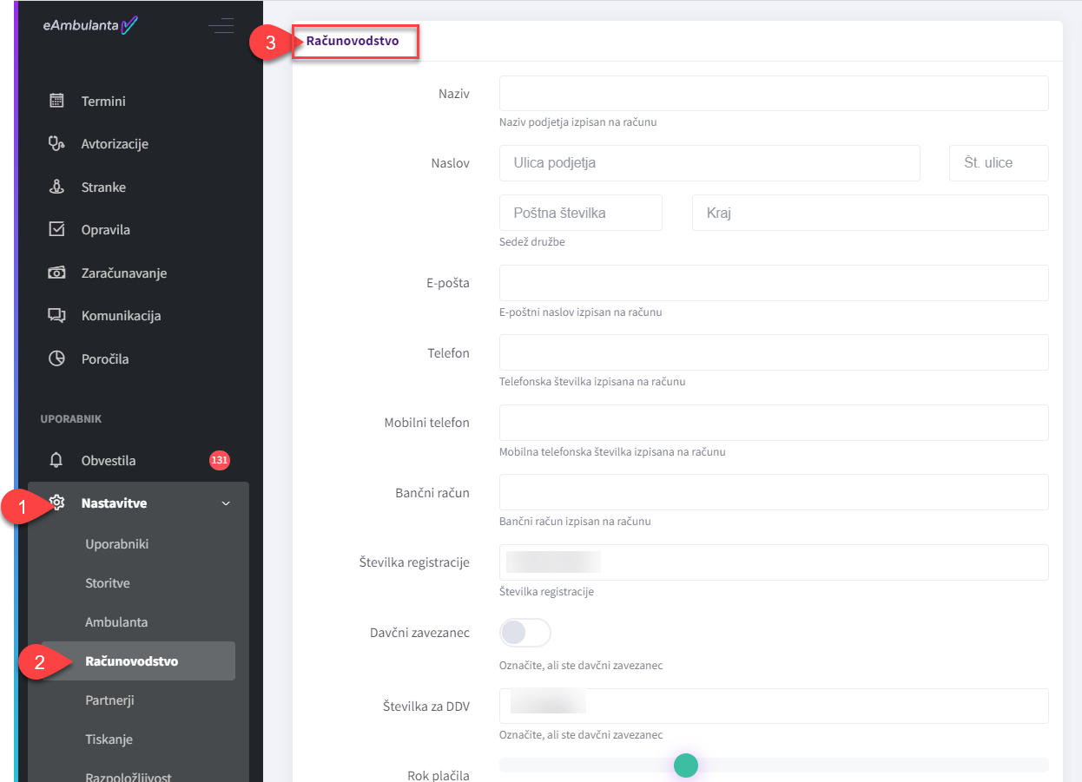Toggle the Davčni zavezanec switch
This screenshot has height=782, width=1082.
coord(525,633)
